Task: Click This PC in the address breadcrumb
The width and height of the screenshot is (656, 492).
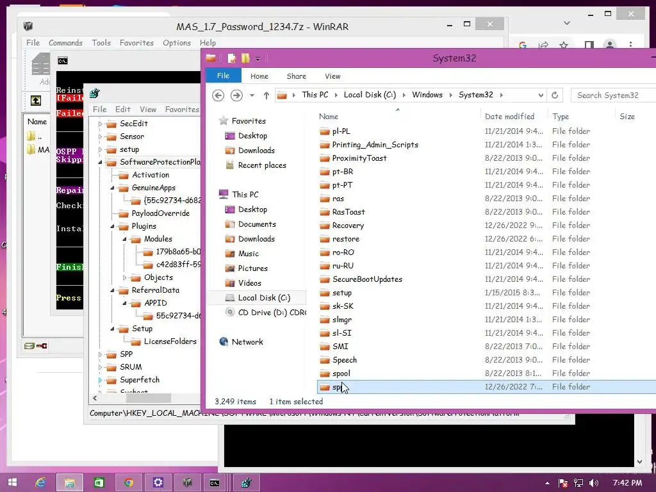Action: [x=315, y=95]
